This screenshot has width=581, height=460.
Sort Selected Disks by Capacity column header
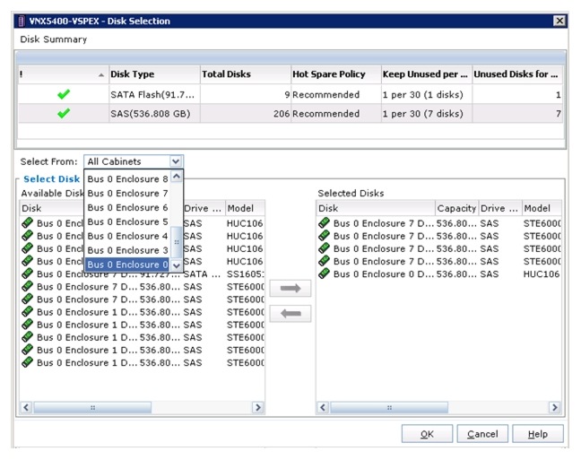tap(455, 208)
